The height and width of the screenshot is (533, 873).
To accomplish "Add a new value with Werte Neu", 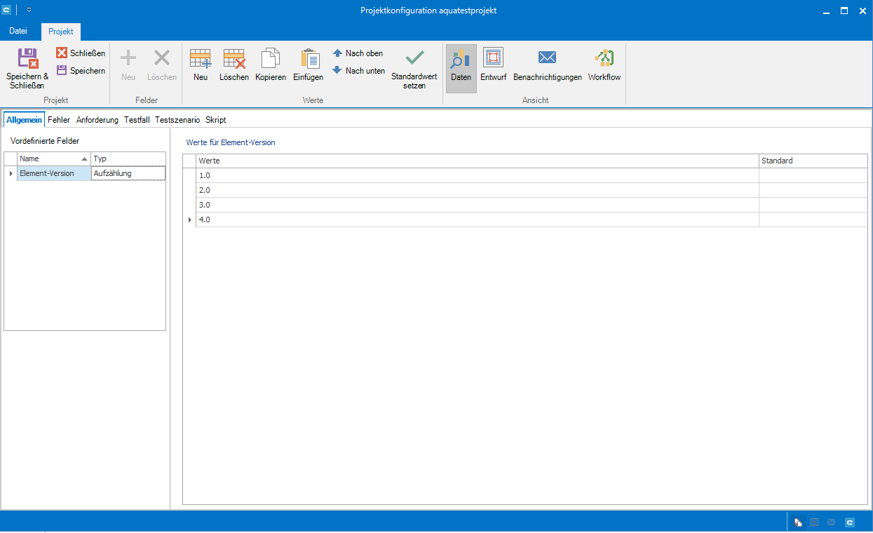I will click(x=201, y=65).
